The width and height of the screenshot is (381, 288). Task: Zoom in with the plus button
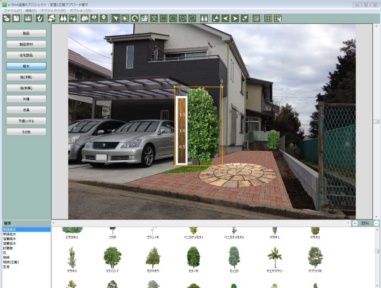[x=355, y=223]
